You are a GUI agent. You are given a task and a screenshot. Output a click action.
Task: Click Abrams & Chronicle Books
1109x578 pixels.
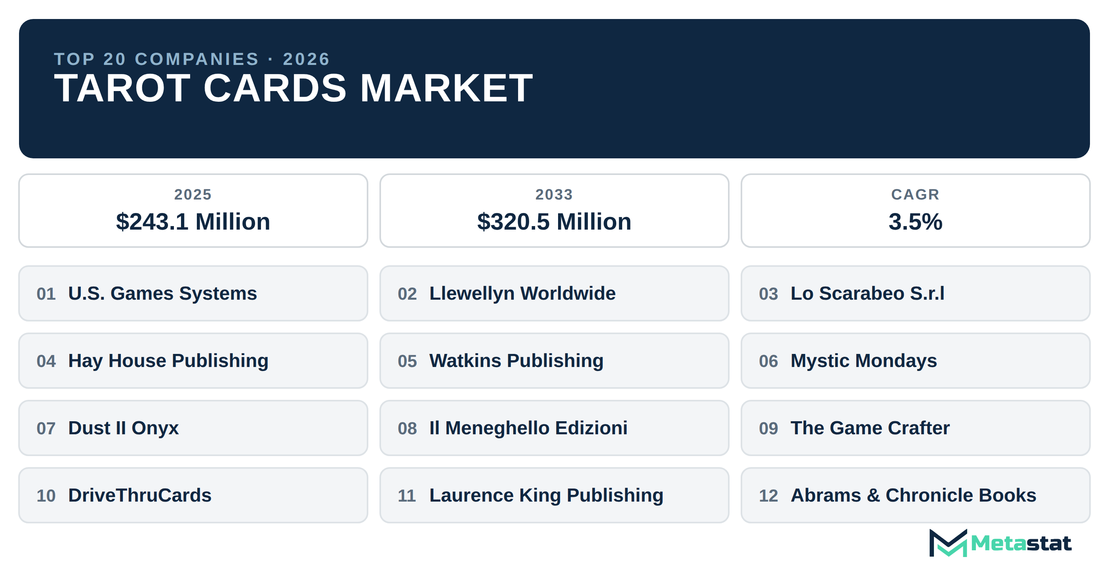915,495
